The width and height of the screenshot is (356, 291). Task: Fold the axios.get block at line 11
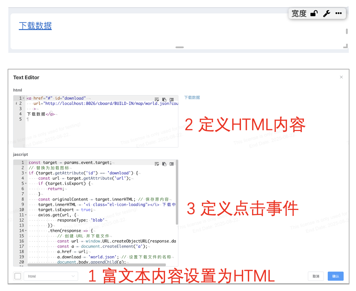tap(26, 215)
